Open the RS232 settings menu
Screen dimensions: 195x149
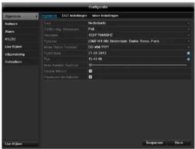[21, 39]
